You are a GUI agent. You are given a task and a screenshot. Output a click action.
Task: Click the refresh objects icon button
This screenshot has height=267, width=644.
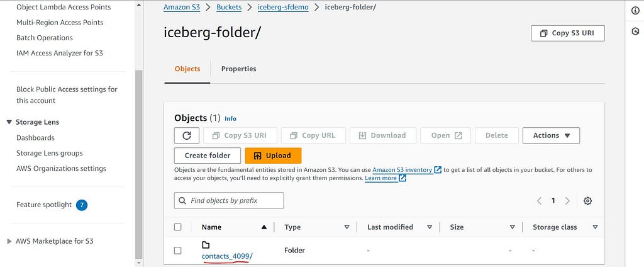(x=187, y=135)
